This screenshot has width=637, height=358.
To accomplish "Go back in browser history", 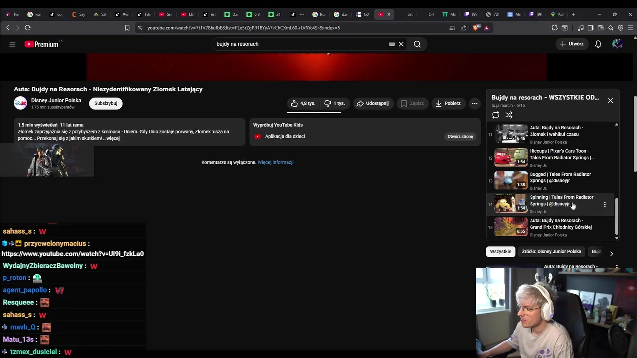I will pos(8,28).
